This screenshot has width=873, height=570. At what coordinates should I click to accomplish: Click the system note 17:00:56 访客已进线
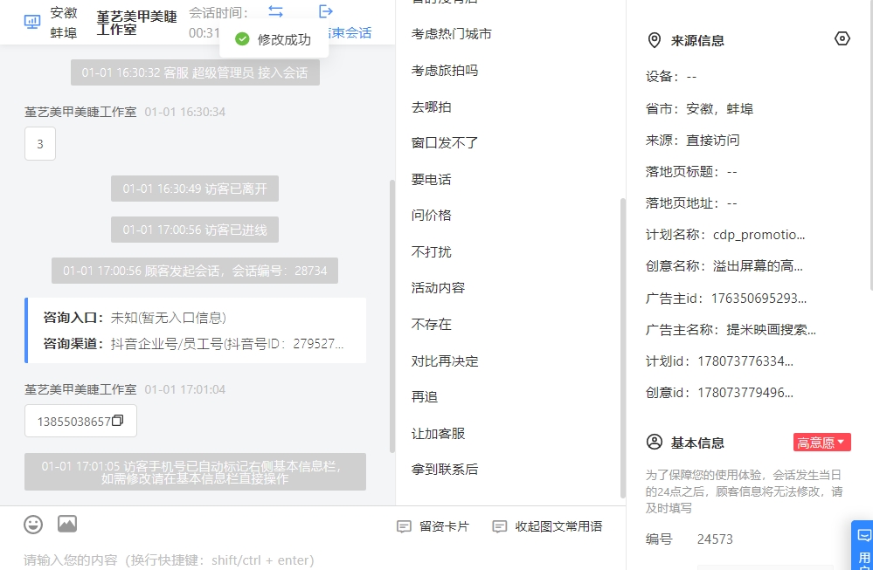(195, 230)
